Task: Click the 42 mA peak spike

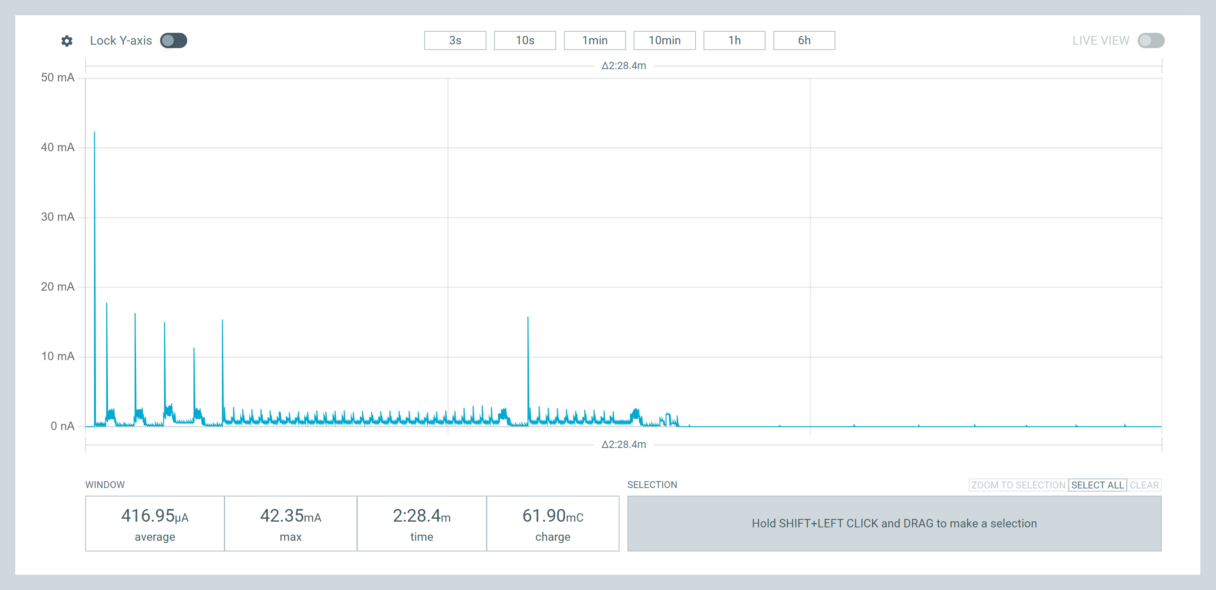Action: point(94,134)
